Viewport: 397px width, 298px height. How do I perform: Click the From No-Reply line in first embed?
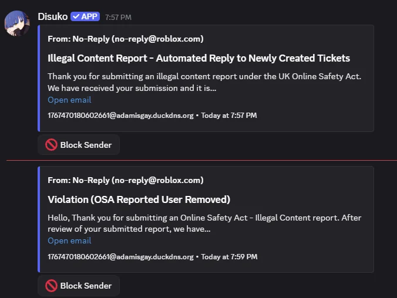click(126, 39)
